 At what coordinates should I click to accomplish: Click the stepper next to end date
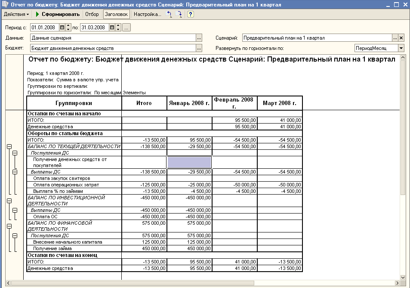point(118,28)
